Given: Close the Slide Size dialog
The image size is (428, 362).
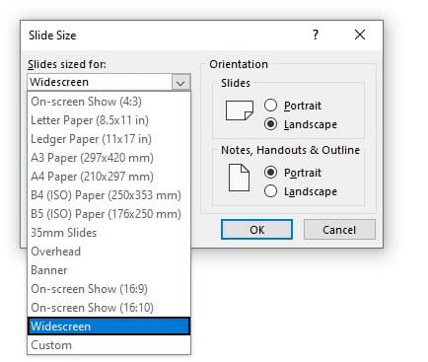Looking at the screenshot, I should click(360, 35).
